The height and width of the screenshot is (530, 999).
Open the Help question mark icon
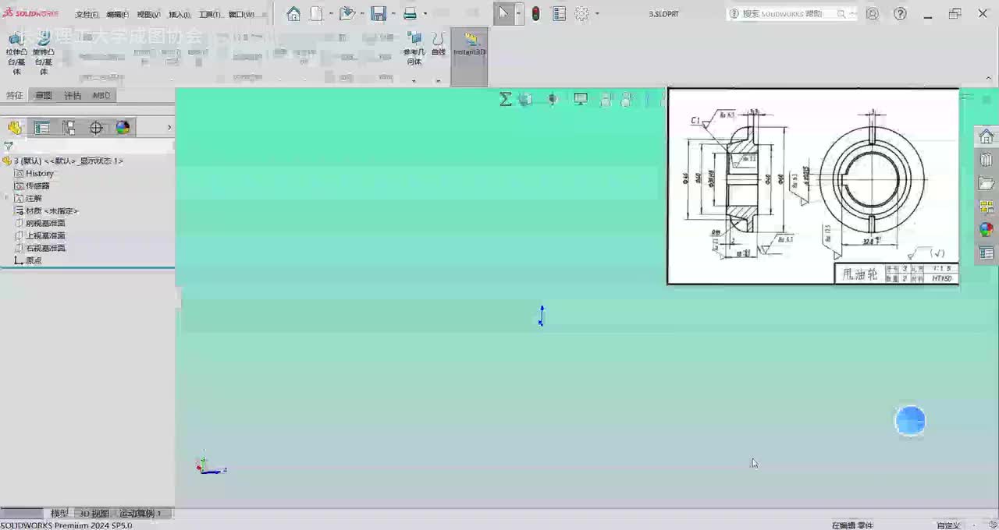click(900, 13)
